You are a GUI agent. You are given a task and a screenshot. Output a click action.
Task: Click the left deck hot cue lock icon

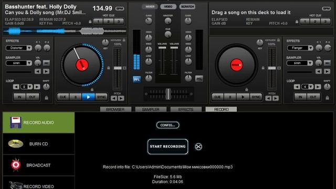(x=90, y=22)
